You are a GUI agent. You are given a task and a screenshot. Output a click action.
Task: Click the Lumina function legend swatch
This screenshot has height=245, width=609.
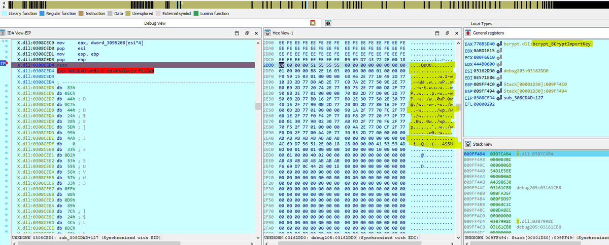(196, 13)
